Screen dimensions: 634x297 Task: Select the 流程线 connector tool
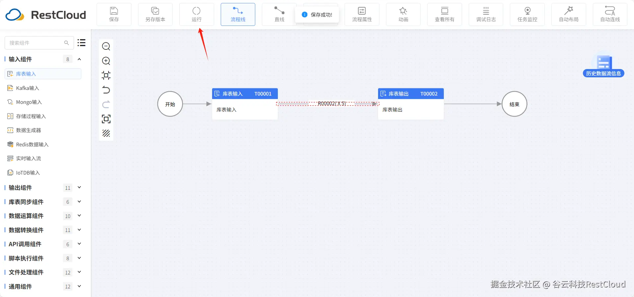pyautogui.click(x=238, y=15)
